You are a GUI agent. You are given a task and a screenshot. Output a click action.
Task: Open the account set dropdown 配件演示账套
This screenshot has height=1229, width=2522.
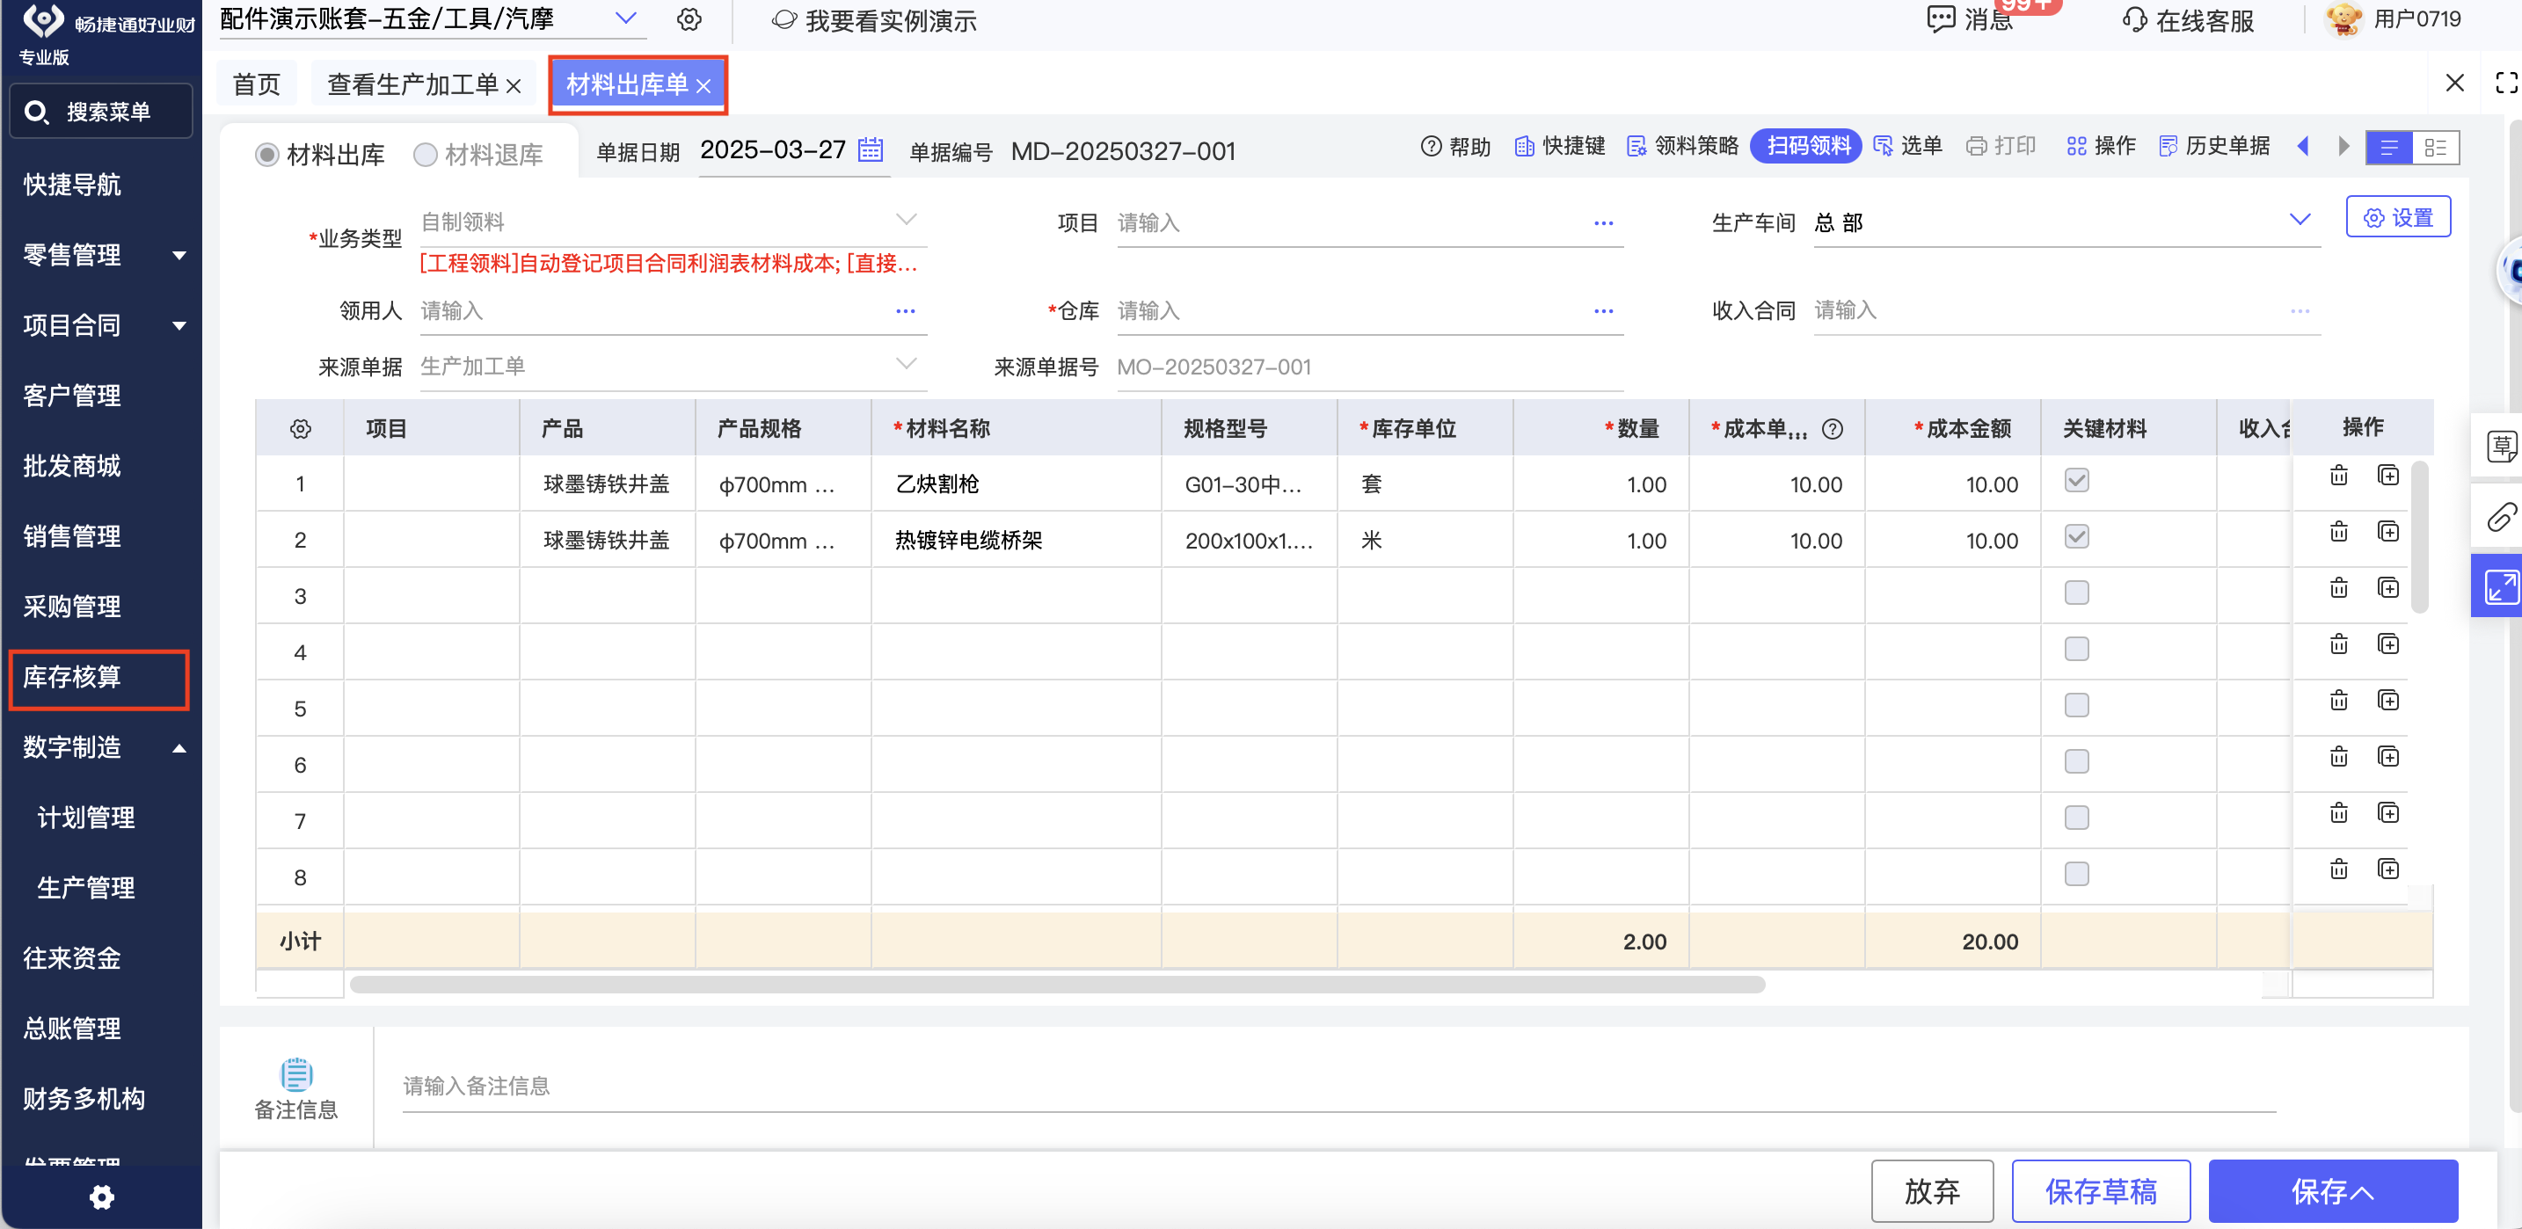point(624,18)
